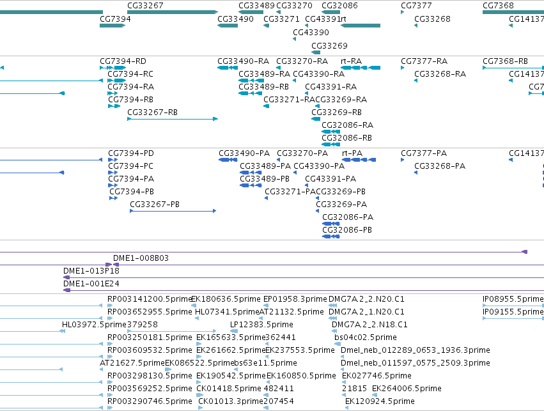Select protein CG33490-PA
544x411 pixels.
coord(244,153)
